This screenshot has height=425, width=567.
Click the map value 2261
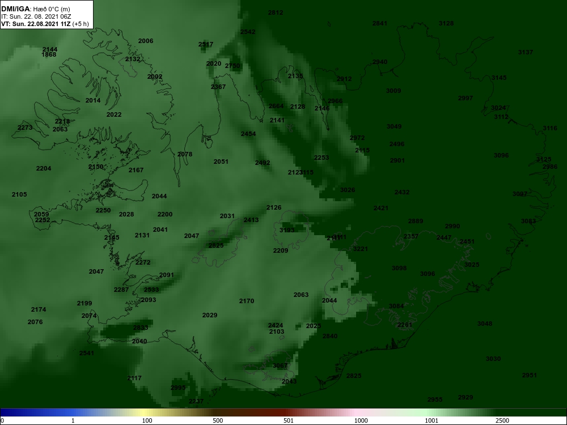(405, 325)
